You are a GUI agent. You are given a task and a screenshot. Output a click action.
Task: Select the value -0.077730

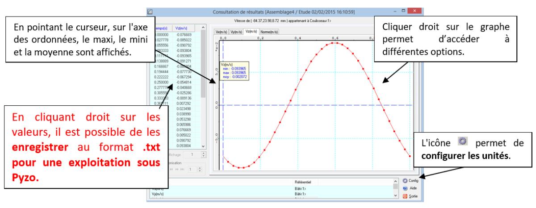184,71
